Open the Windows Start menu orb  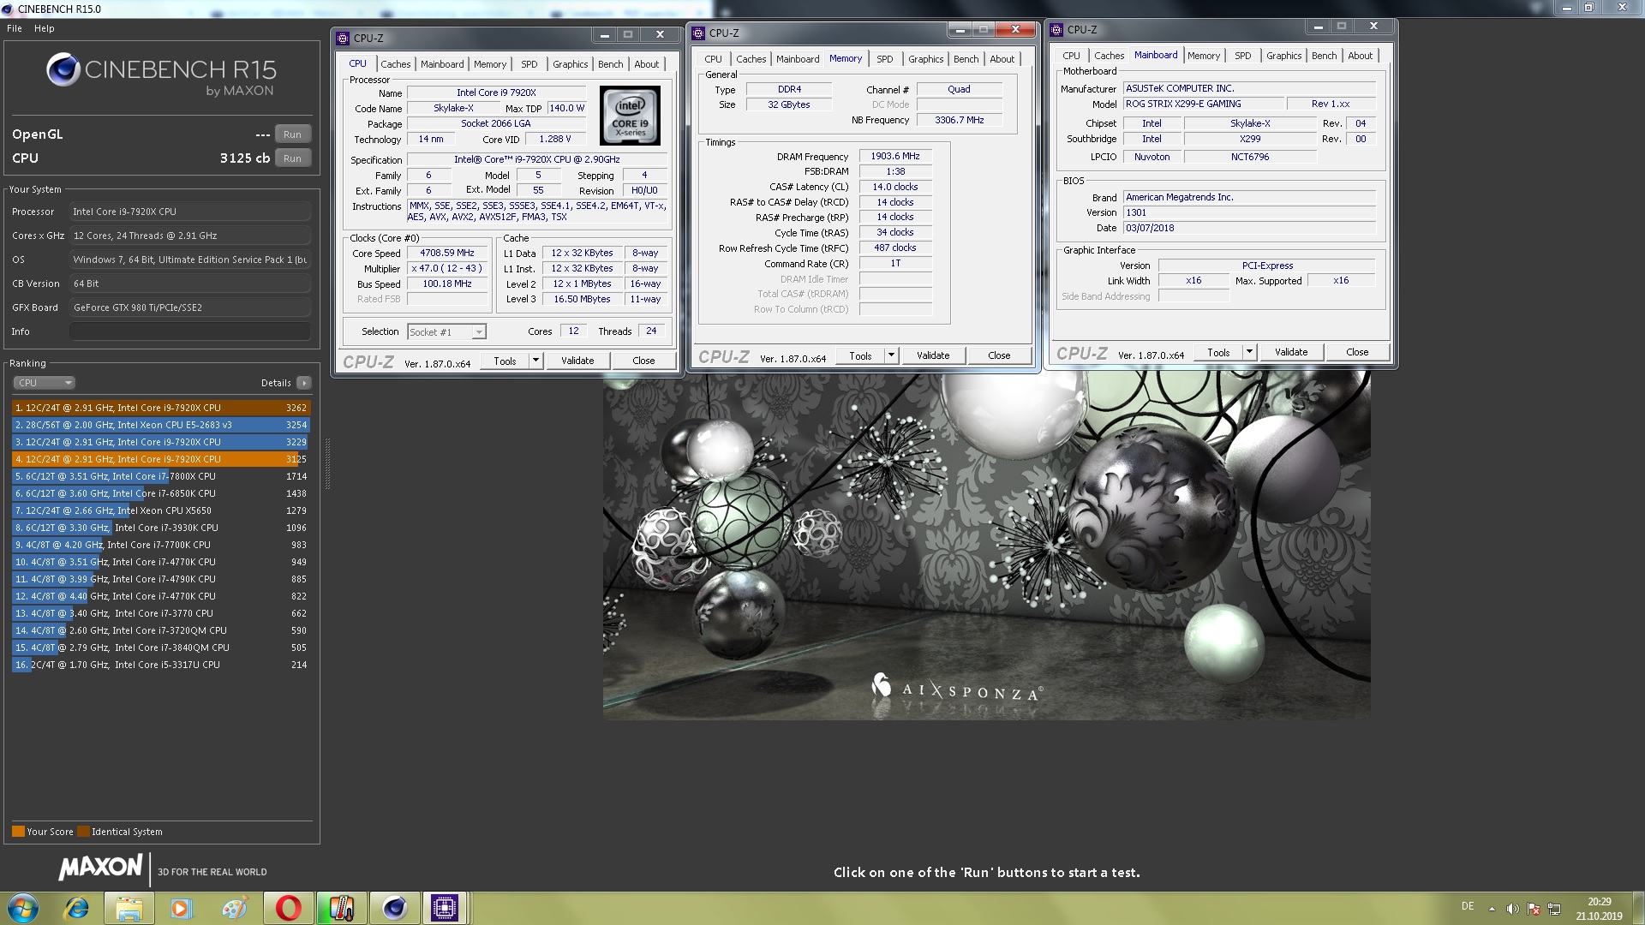coord(23,908)
